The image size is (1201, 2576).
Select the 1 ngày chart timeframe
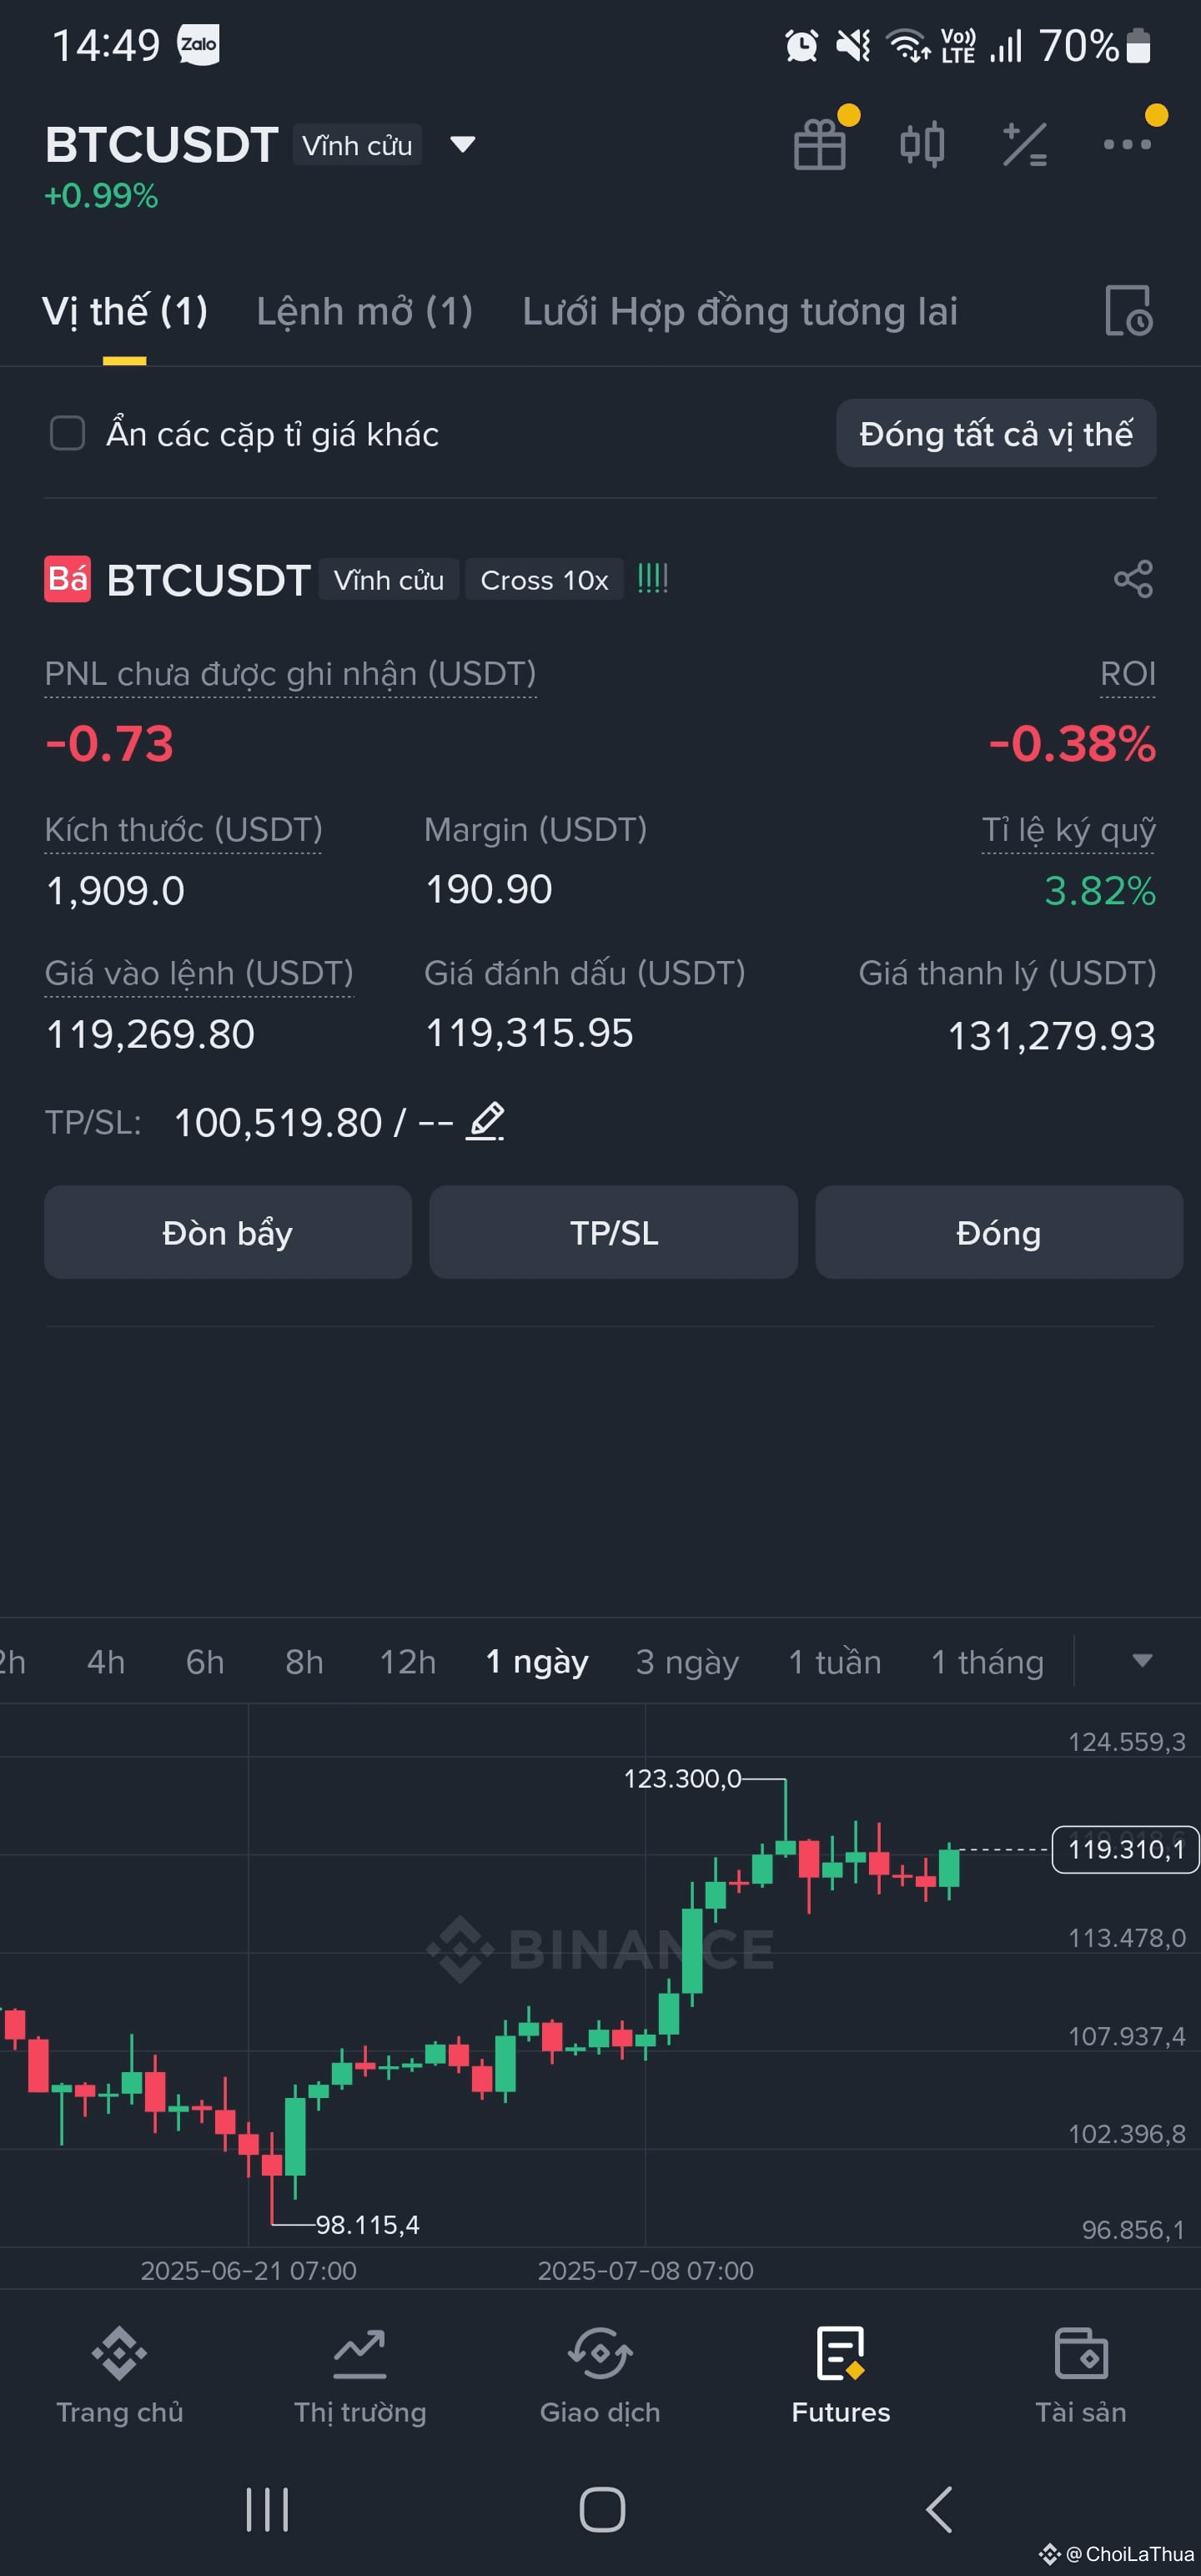tap(537, 1662)
